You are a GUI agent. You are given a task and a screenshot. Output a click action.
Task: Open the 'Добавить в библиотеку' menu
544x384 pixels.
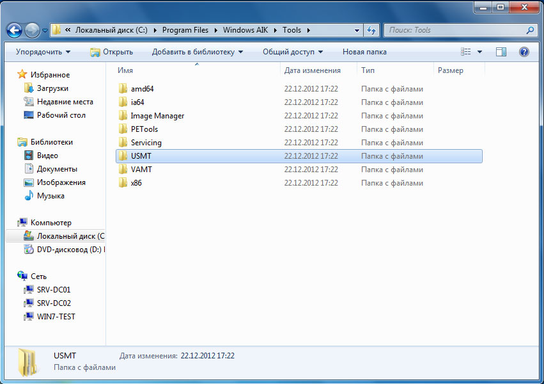[x=198, y=52]
